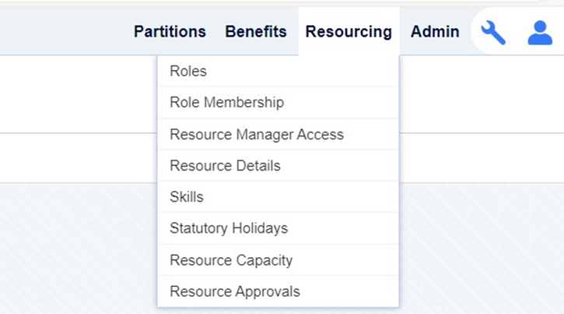Viewport: 564px width, 314px height.
Task: Navigate to Resource Capacity
Action: tap(278, 260)
